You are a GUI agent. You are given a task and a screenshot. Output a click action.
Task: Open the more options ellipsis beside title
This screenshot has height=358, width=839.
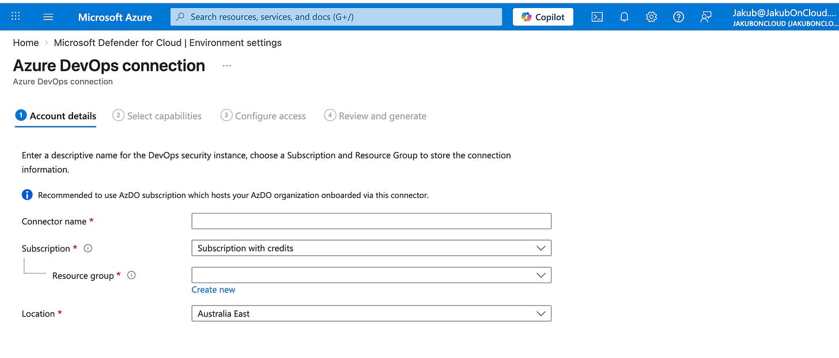[x=227, y=66]
